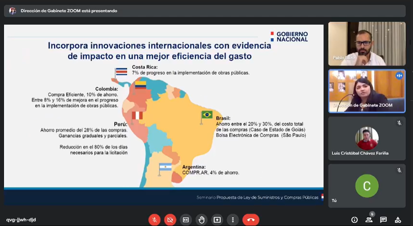Select Luis Cristóbal Chávez Fariña tile
This screenshot has width=413, height=226.
tap(367, 138)
